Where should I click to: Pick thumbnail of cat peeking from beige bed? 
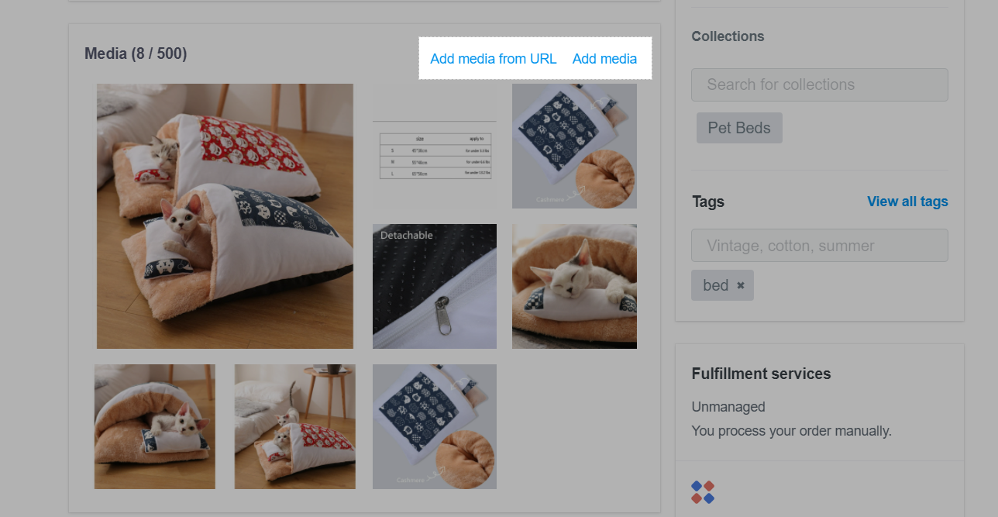coord(155,426)
